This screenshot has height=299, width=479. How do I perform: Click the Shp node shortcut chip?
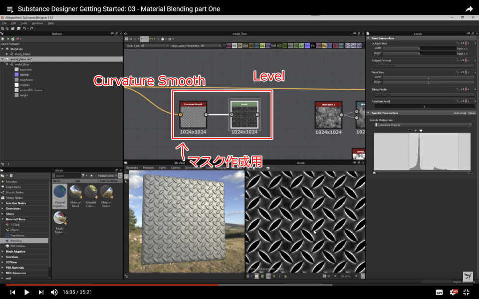click(x=324, y=46)
